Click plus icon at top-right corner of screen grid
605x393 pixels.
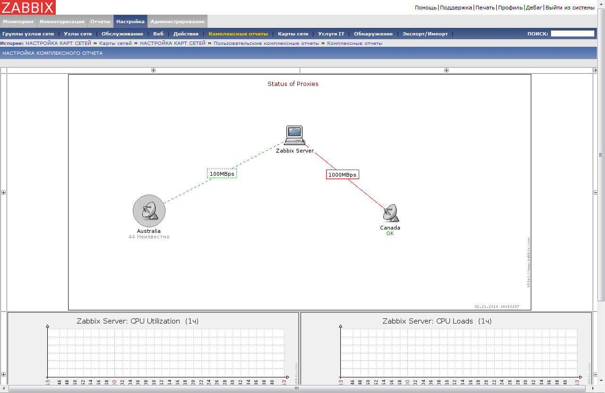[595, 70]
